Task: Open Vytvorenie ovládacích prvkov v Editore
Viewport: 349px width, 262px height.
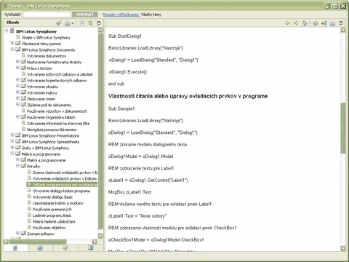Action: pyautogui.click(x=65, y=179)
